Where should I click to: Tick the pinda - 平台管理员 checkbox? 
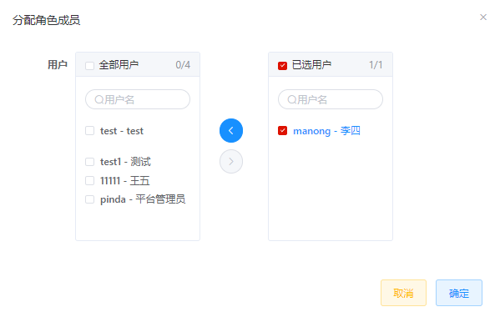click(89, 199)
